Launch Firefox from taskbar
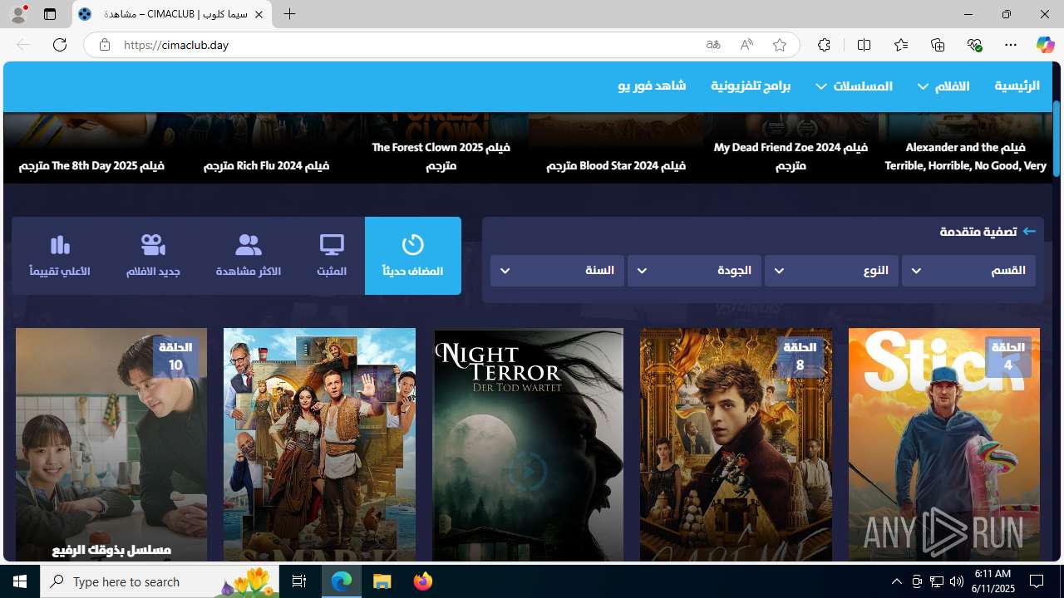 coord(423,581)
